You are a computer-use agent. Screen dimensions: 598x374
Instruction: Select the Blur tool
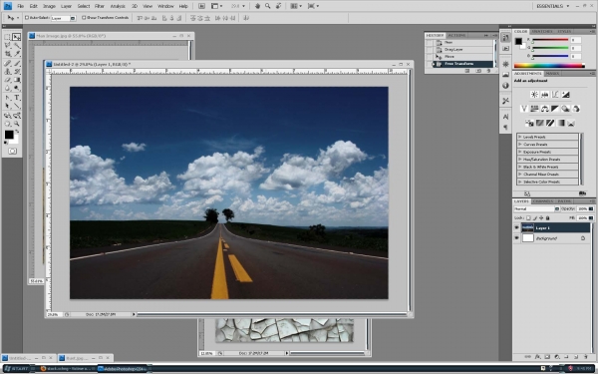pos(7,88)
